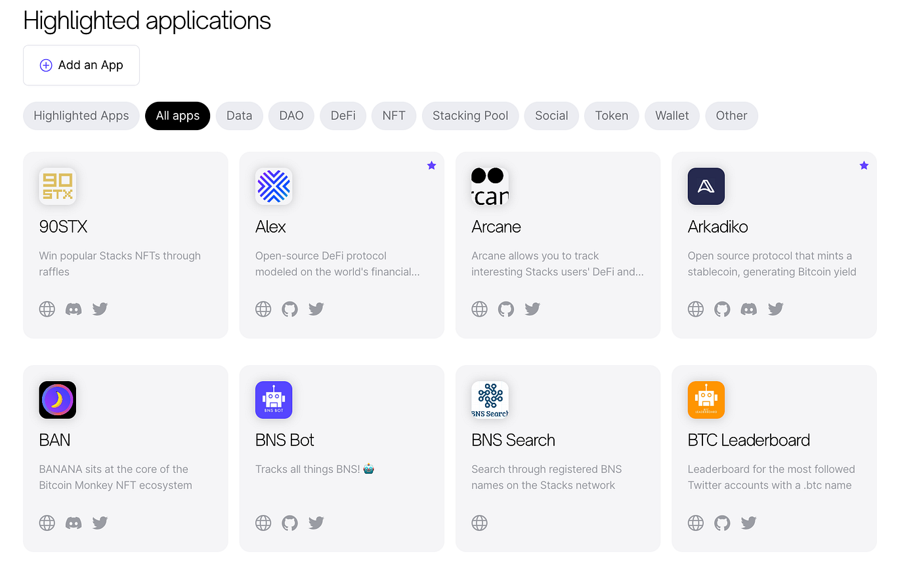
Task: Click the Alex diamond logo icon
Action: pos(274,186)
